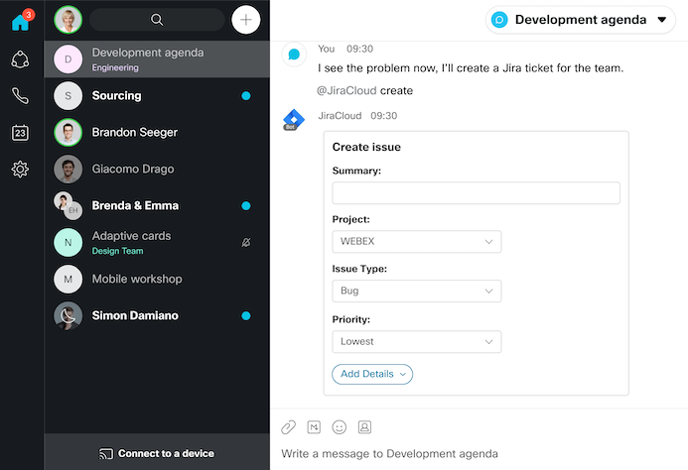
Task: Open the Adaptive cards space
Action: (x=157, y=243)
